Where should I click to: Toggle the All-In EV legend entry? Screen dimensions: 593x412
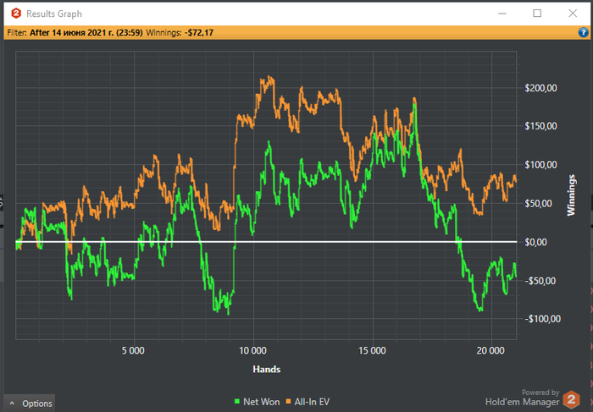(308, 402)
